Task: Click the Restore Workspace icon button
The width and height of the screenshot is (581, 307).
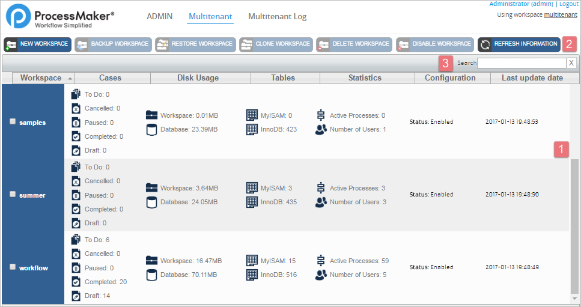Action: tap(162, 44)
